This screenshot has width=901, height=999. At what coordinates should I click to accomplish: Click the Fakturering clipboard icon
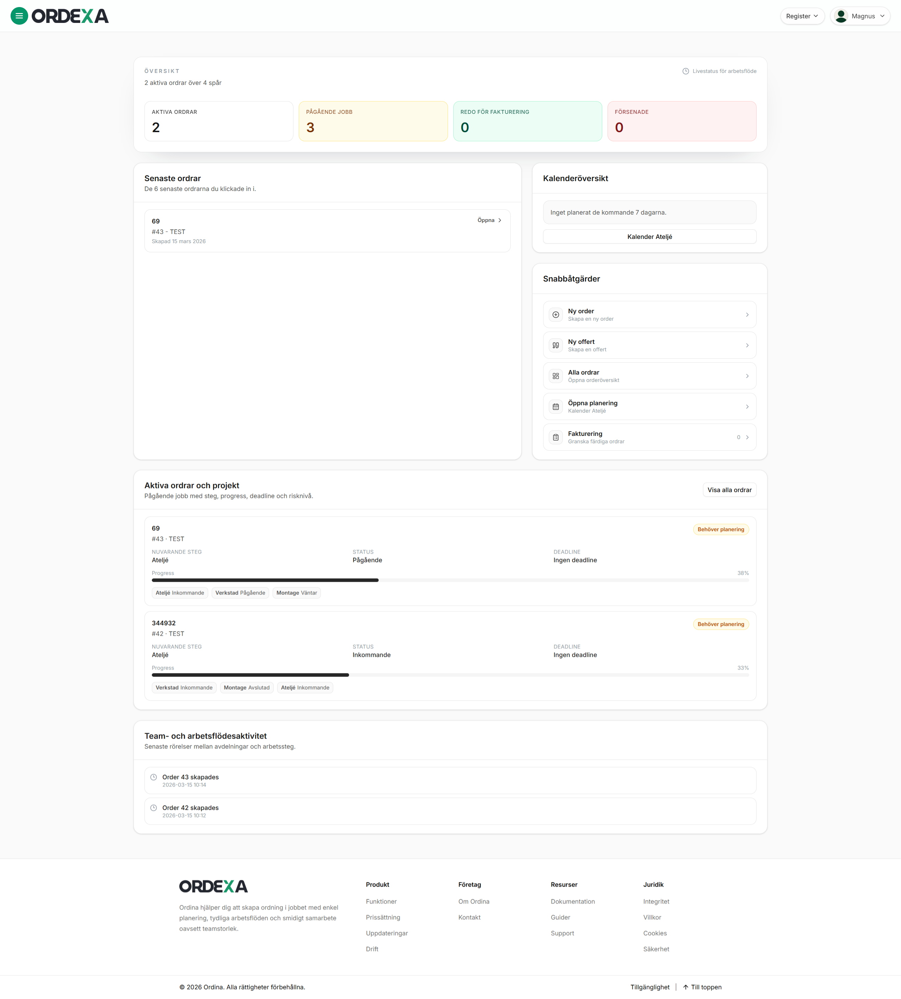(x=555, y=437)
